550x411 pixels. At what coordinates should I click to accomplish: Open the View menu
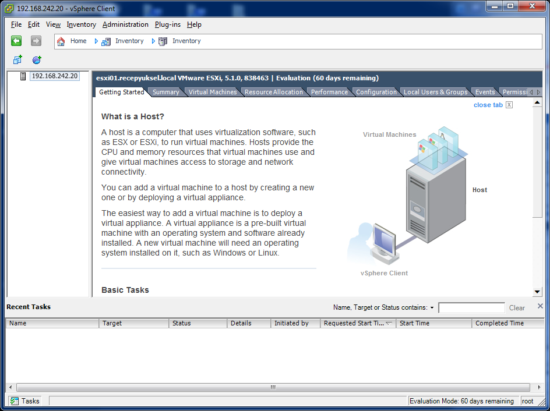click(54, 24)
